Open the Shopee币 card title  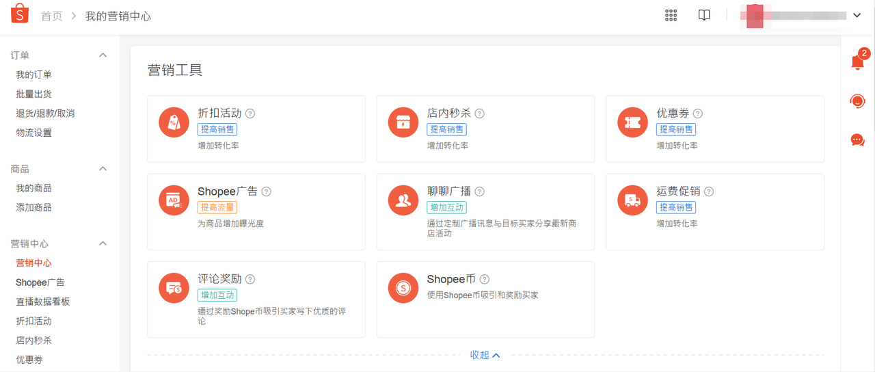click(451, 279)
